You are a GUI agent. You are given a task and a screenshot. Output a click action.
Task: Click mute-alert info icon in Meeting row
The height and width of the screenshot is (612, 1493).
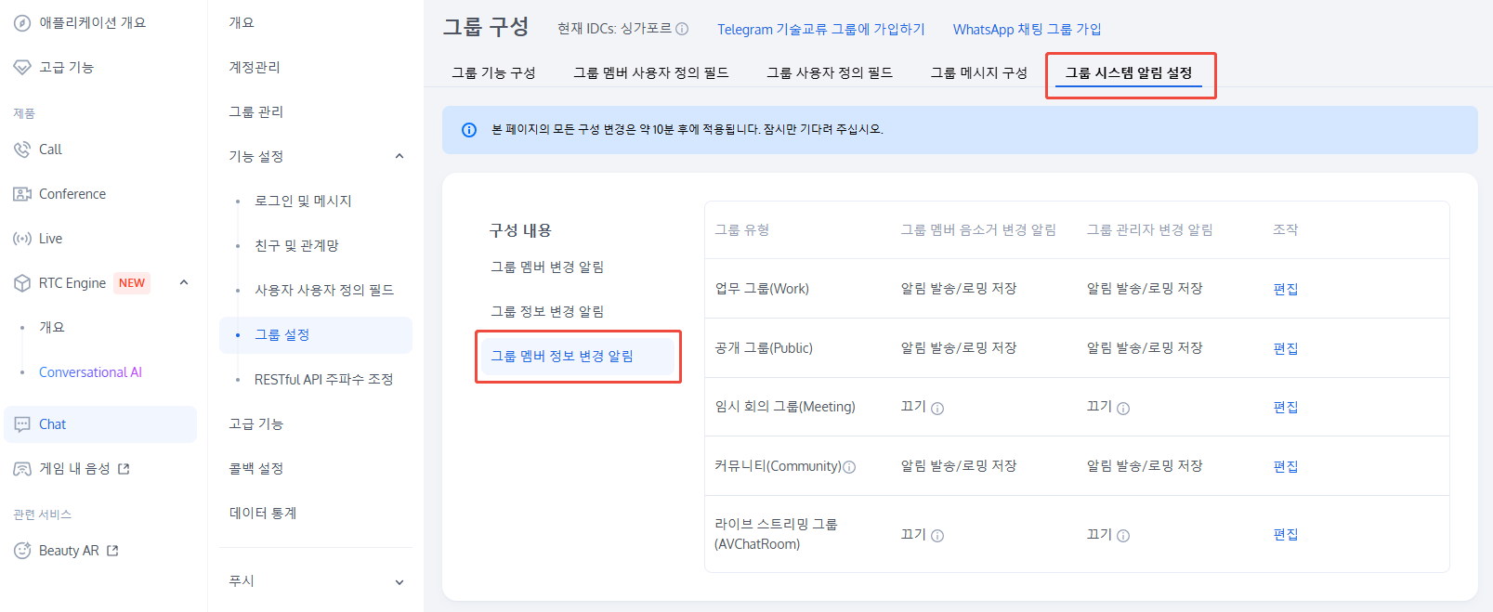coord(937,409)
